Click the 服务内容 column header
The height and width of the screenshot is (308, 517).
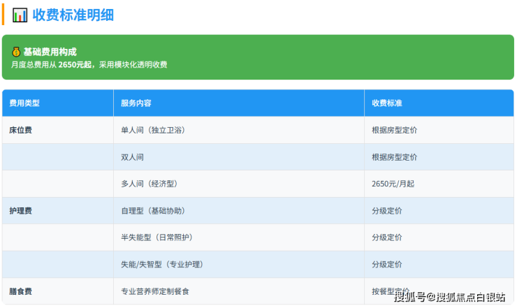coord(136,103)
